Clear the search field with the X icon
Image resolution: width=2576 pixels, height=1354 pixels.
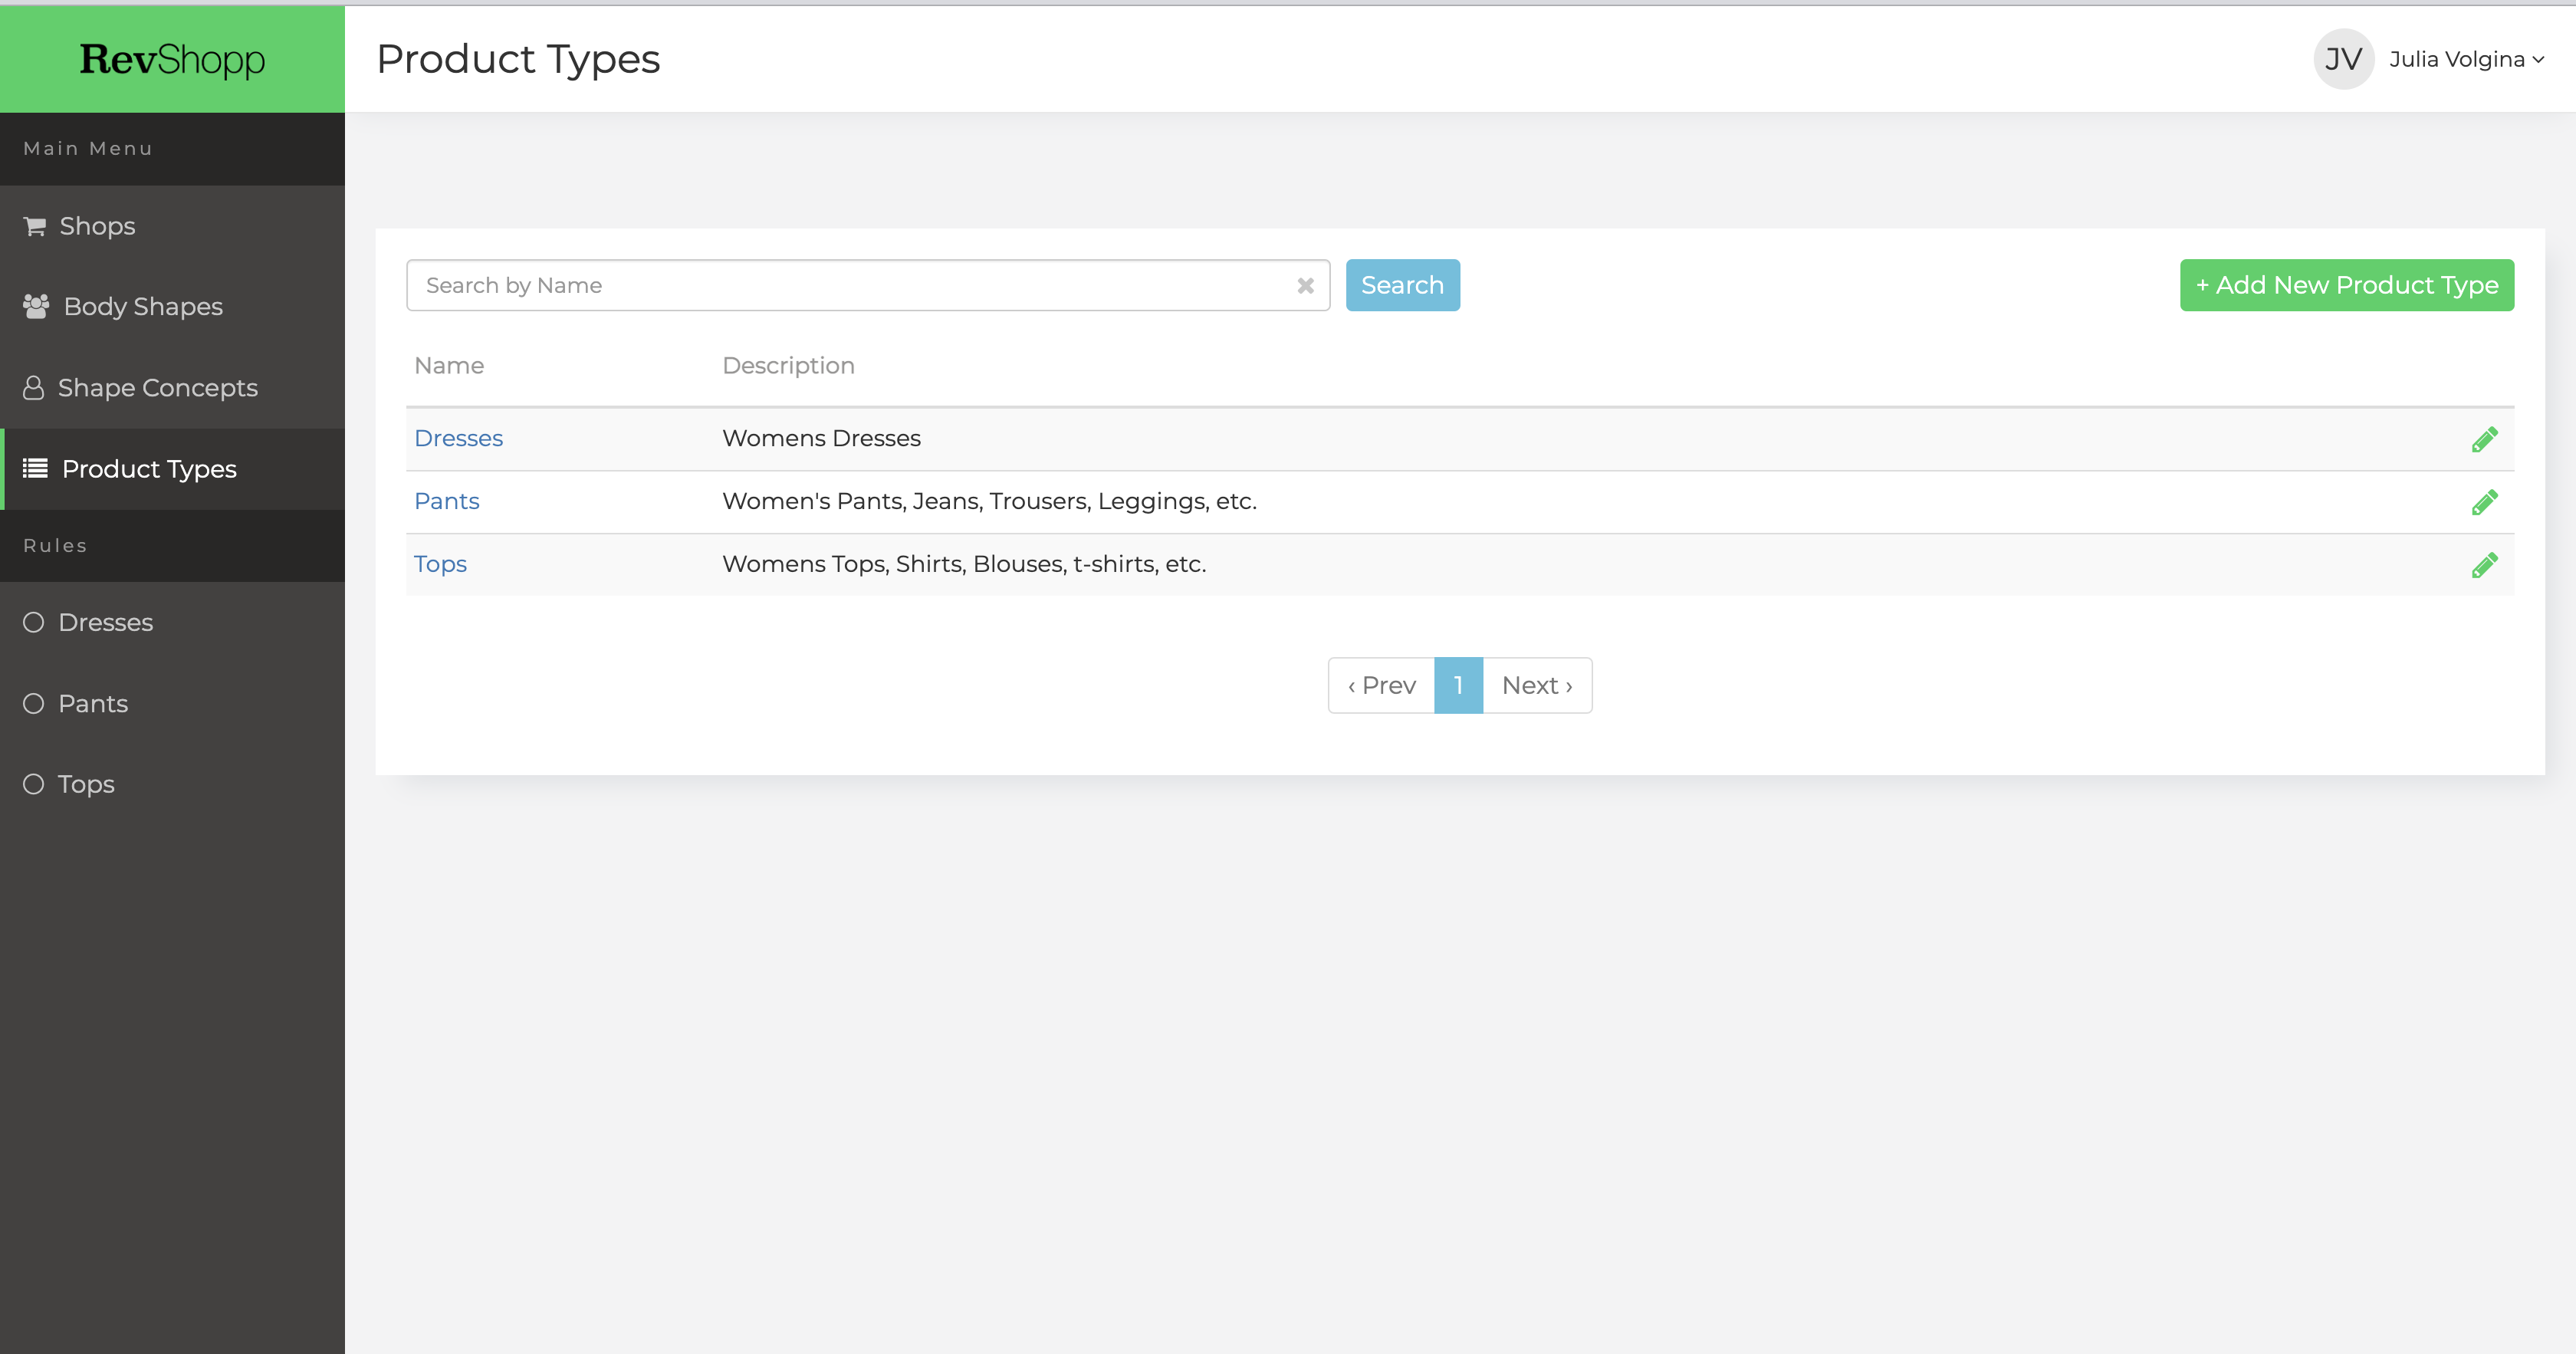(x=1305, y=286)
